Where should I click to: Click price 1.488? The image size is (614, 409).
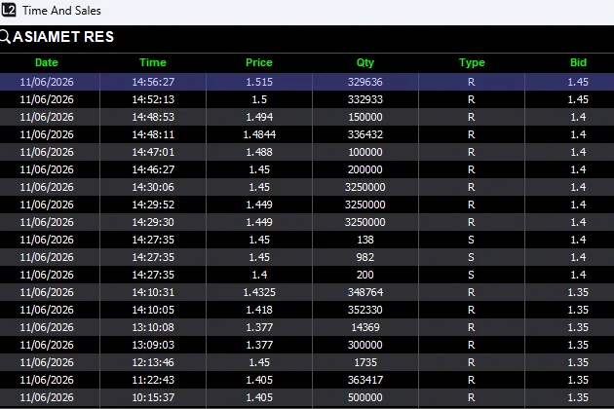pyautogui.click(x=259, y=152)
